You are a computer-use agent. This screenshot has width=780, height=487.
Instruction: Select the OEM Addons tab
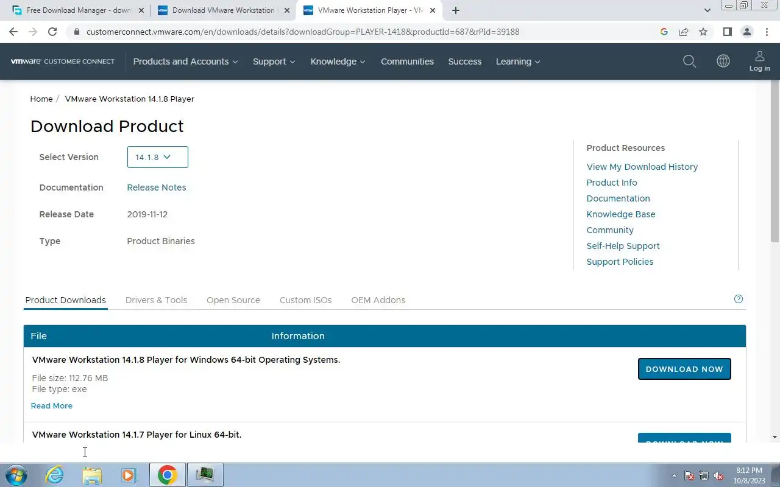coord(378,300)
